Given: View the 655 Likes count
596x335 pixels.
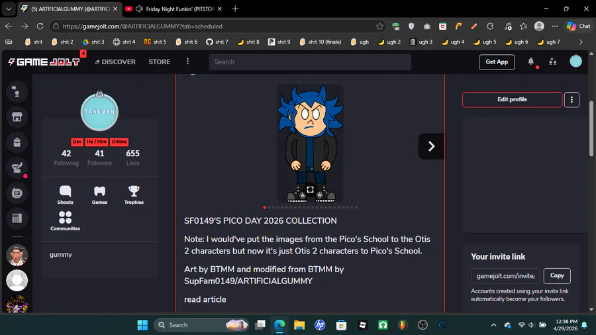Looking at the screenshot, I should (x=132, y=158).
